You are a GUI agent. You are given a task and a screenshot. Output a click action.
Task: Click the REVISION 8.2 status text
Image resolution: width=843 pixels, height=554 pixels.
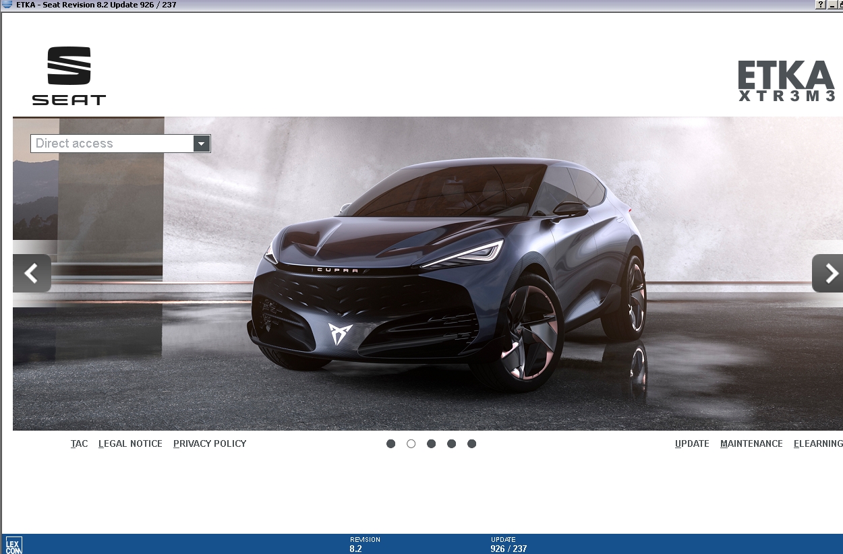click(x=365, y=545)
